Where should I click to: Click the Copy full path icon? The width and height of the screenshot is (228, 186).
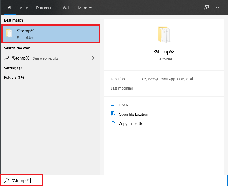click(x=113, y=123)
